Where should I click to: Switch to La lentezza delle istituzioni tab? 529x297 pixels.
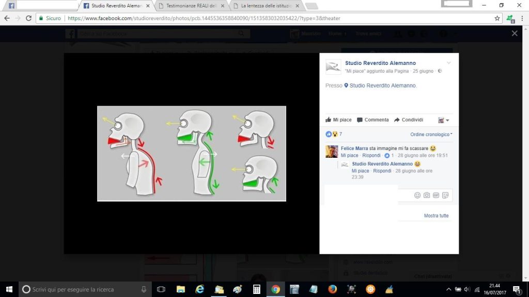[x=266, y=6]
